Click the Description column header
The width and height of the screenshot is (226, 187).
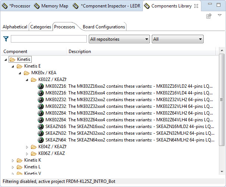(141, 52)
